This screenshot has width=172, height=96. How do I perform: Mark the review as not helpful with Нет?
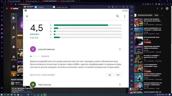point(118,75)
